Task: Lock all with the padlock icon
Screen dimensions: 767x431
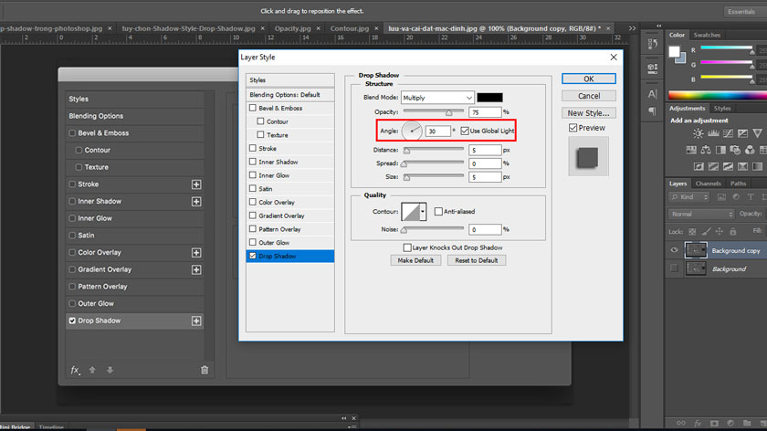Action: [x=732, y=231]
